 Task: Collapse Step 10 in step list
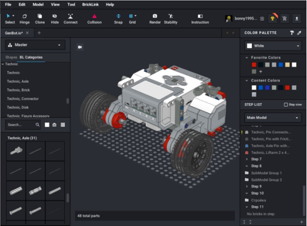(247, 193)
